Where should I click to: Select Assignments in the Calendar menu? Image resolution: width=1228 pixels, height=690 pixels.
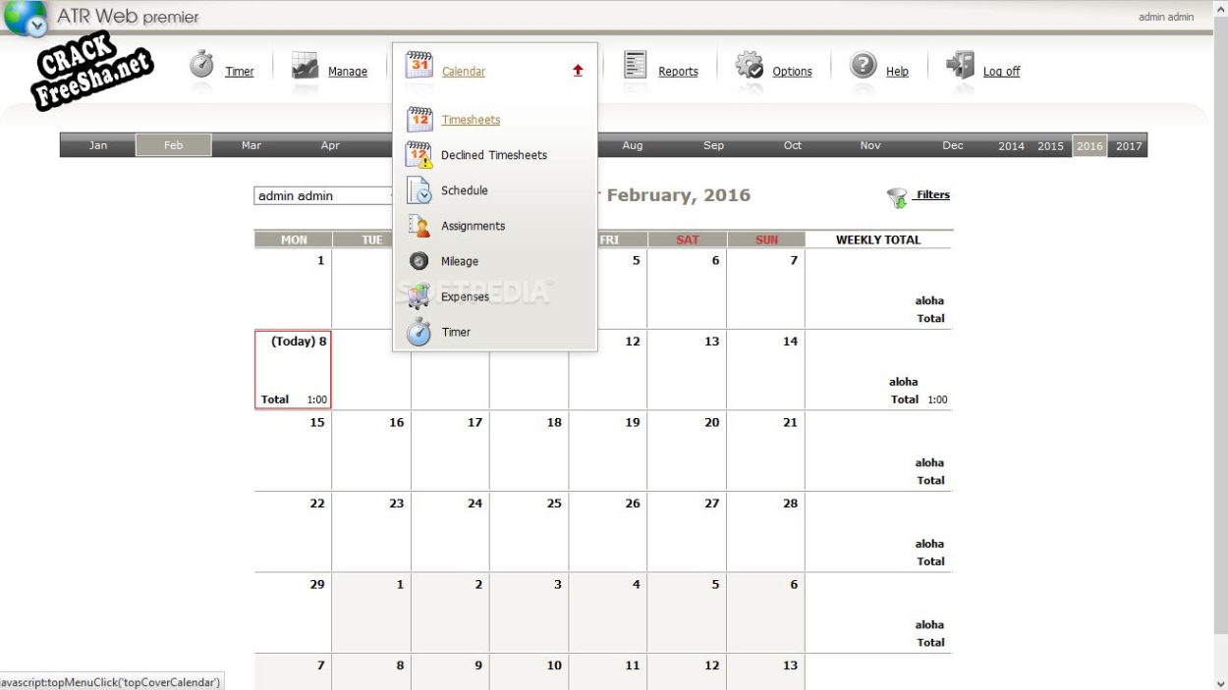(x=473, y=226)
